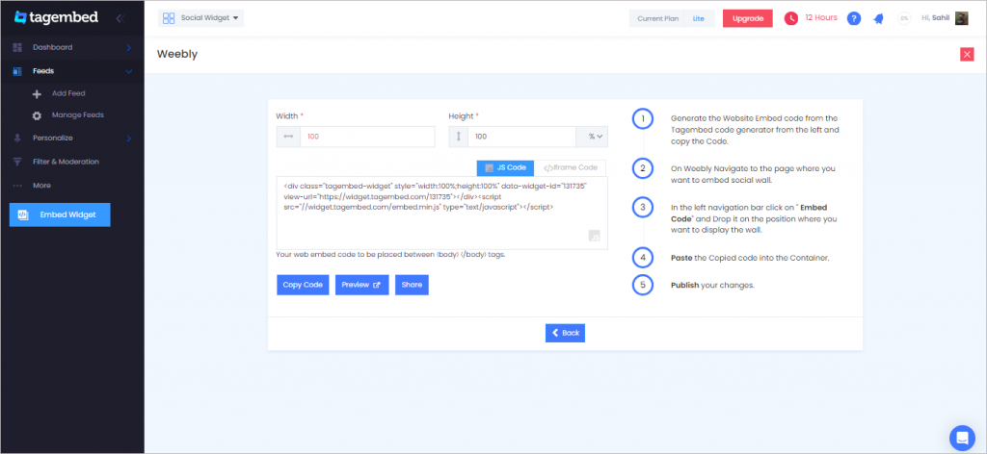Click the Current Plan label
Screen dimensions: 987x454
[x=657, y=18]
